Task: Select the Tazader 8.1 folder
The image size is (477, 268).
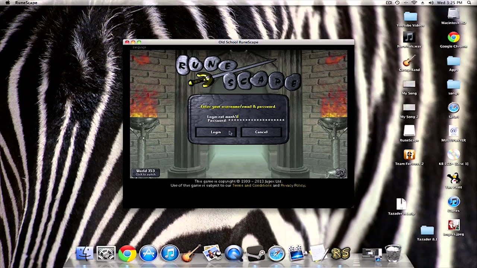Action: click(x=427, y=233)
